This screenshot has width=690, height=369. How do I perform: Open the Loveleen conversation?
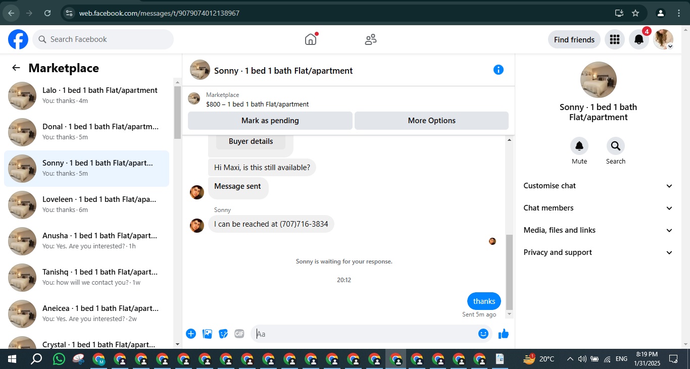86,204
